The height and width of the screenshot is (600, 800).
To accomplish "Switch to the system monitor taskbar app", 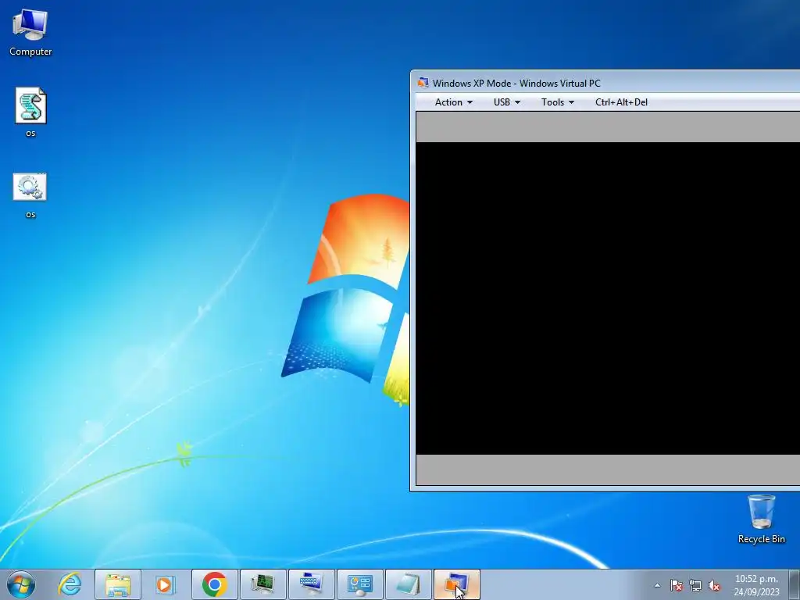I will [x=263, y=584].
